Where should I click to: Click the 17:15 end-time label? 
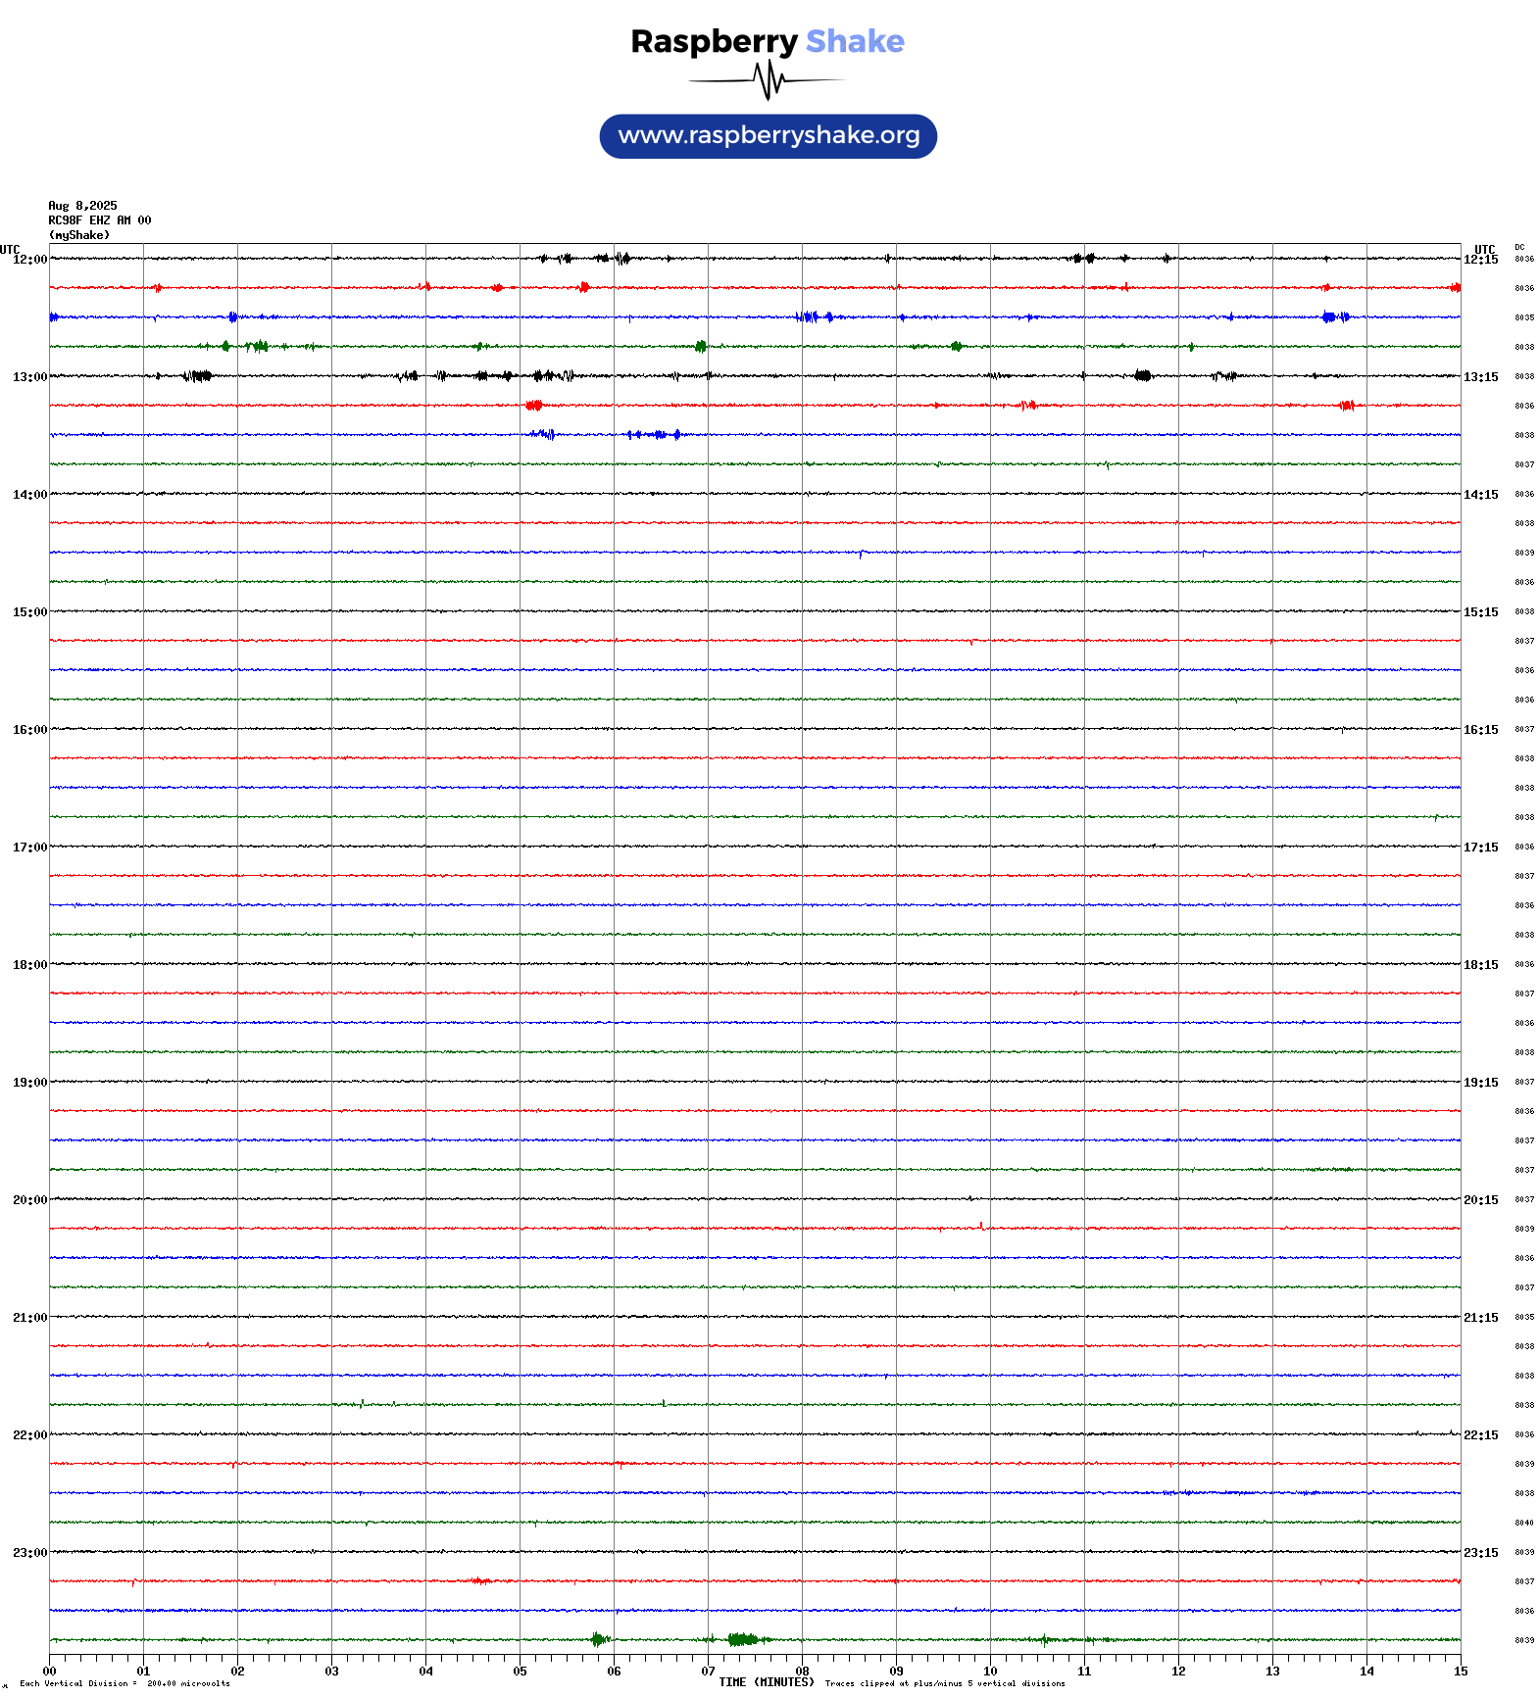(x=1480, y=848)
